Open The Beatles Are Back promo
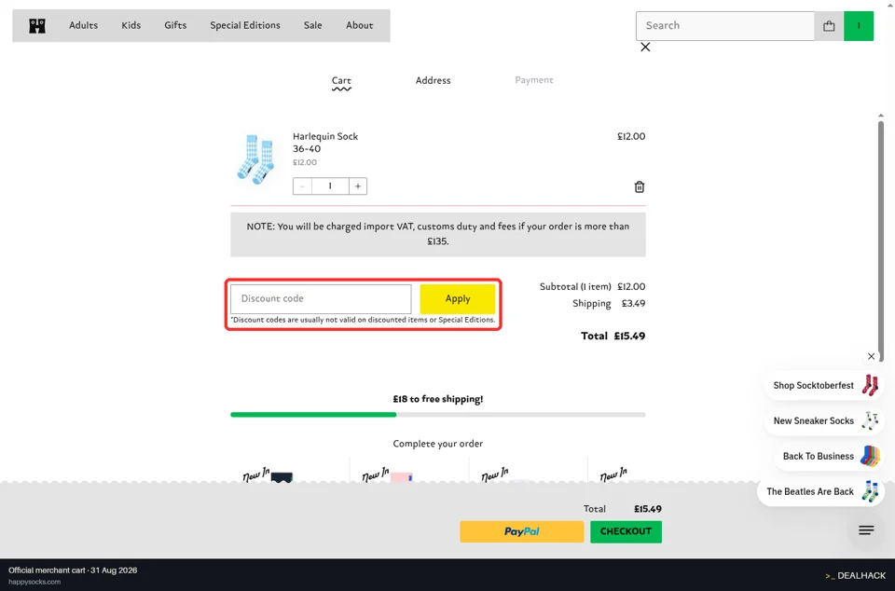Viewport: 895px width, 591px height. point(820,491)
